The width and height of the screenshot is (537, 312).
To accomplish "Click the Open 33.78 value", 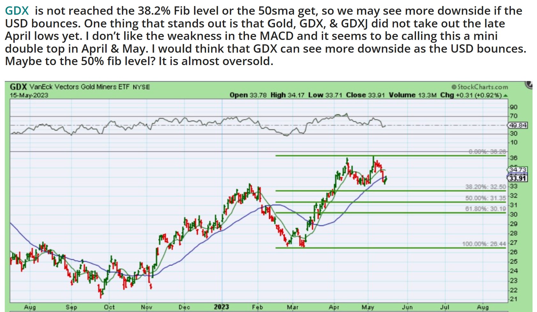I will click(248, 95).
